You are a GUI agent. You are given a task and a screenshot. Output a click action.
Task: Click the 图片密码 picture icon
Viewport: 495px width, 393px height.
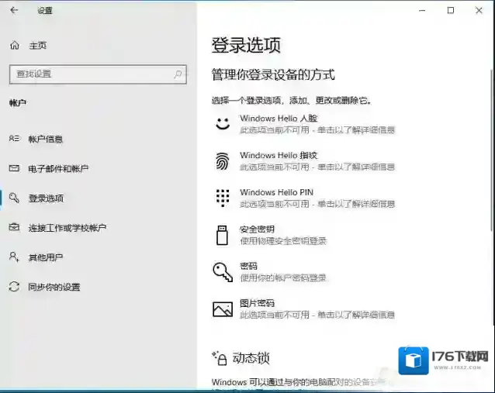click(x=223, y=309)
